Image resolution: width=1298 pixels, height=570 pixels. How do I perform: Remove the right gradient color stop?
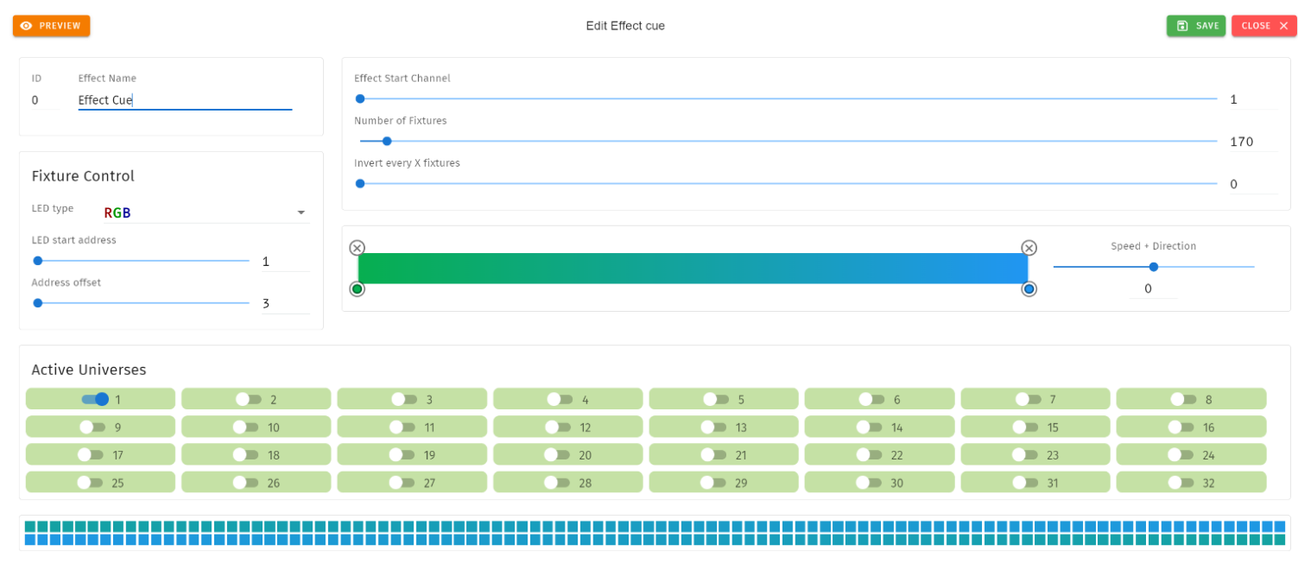pyautogui.click(x=1029, y=248)
